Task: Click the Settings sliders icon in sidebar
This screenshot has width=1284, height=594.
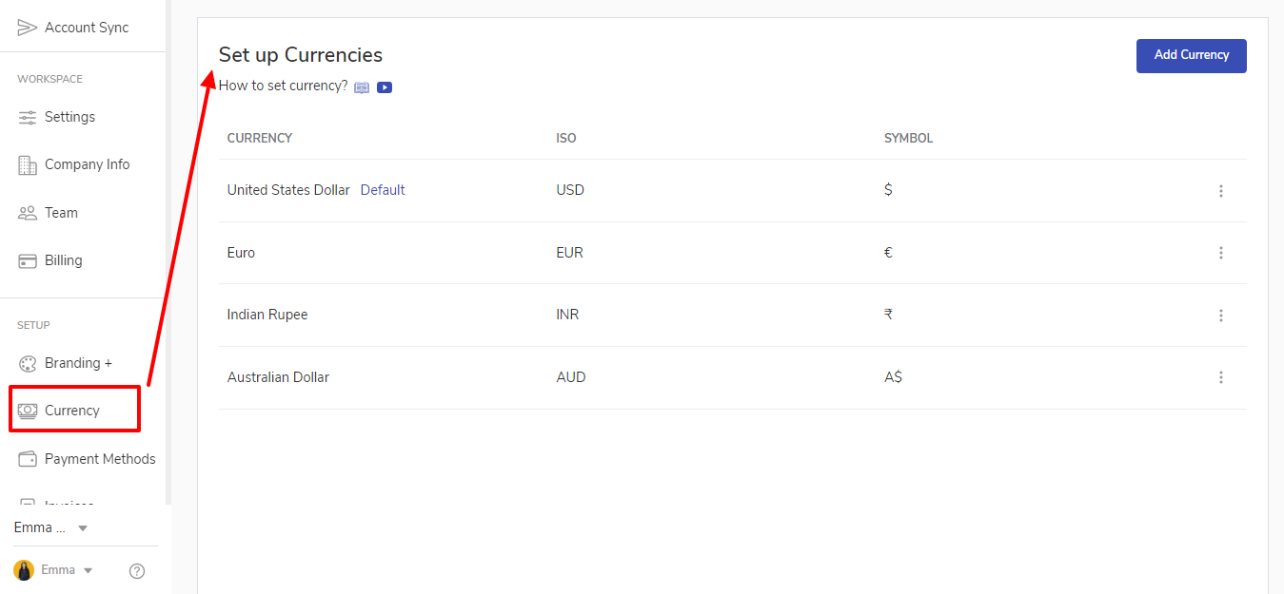Action: 28,117
